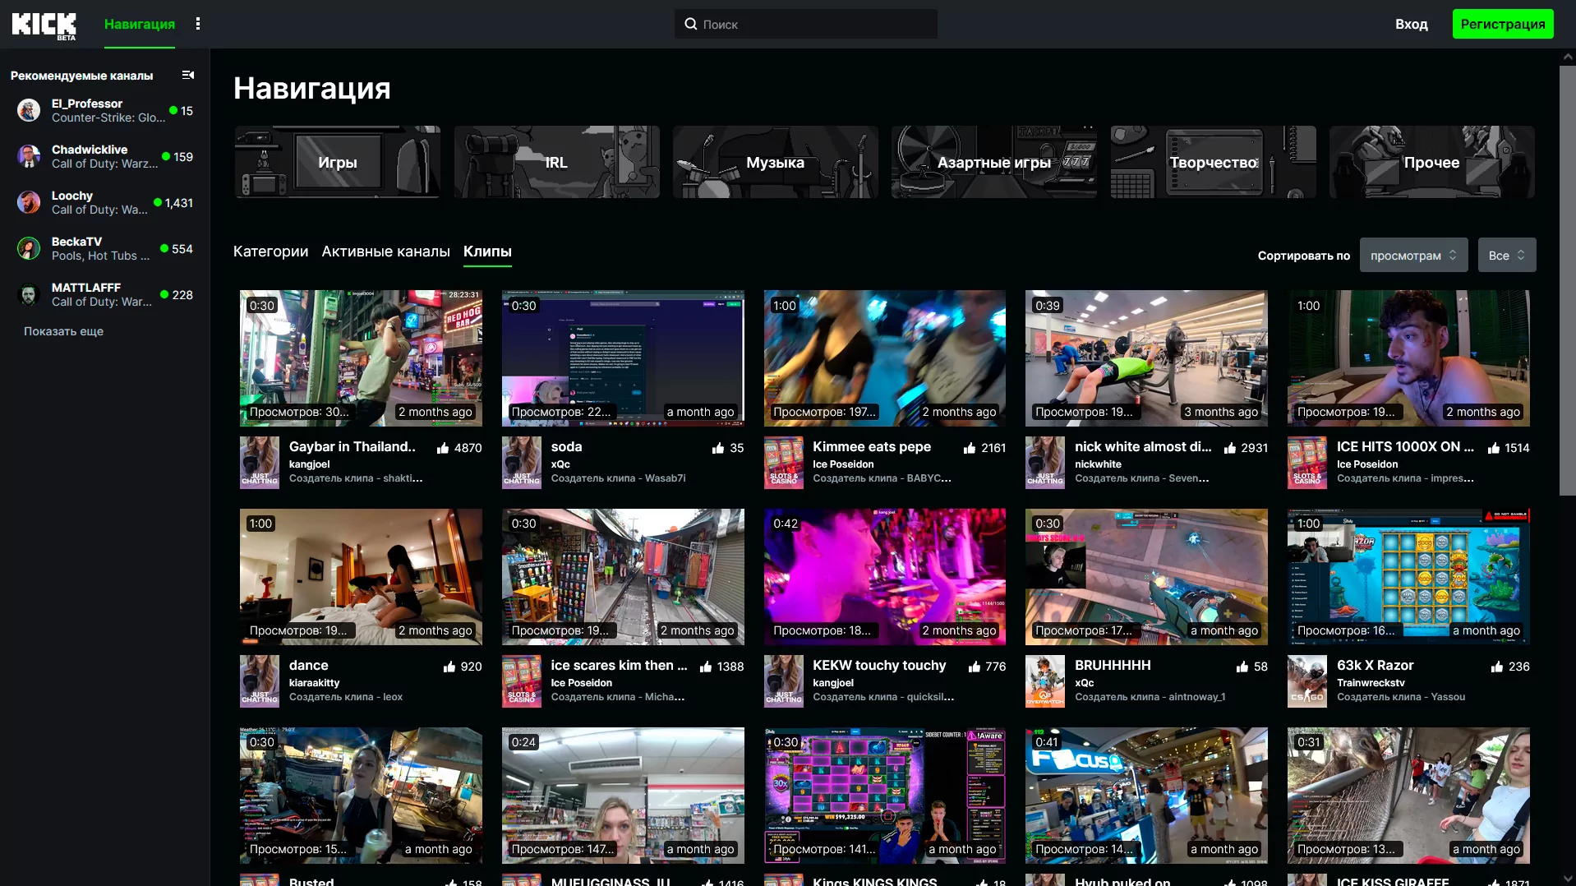This screenshot has width=1576, height=886.
Task: Play the ICE HITS 1000X clip thumbnail
Action: pos(1408,358)
